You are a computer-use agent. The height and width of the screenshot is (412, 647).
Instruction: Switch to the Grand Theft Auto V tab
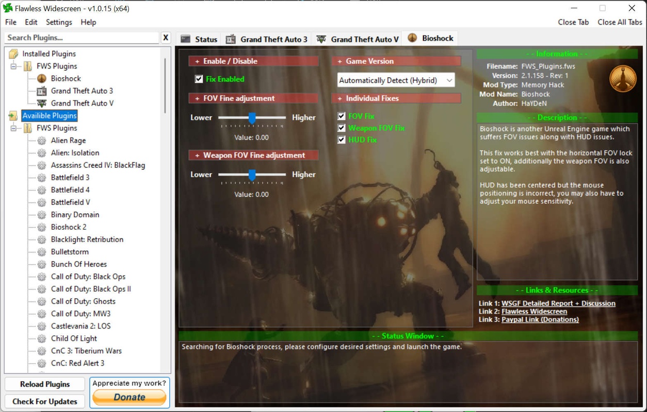(x=358, y=39)
